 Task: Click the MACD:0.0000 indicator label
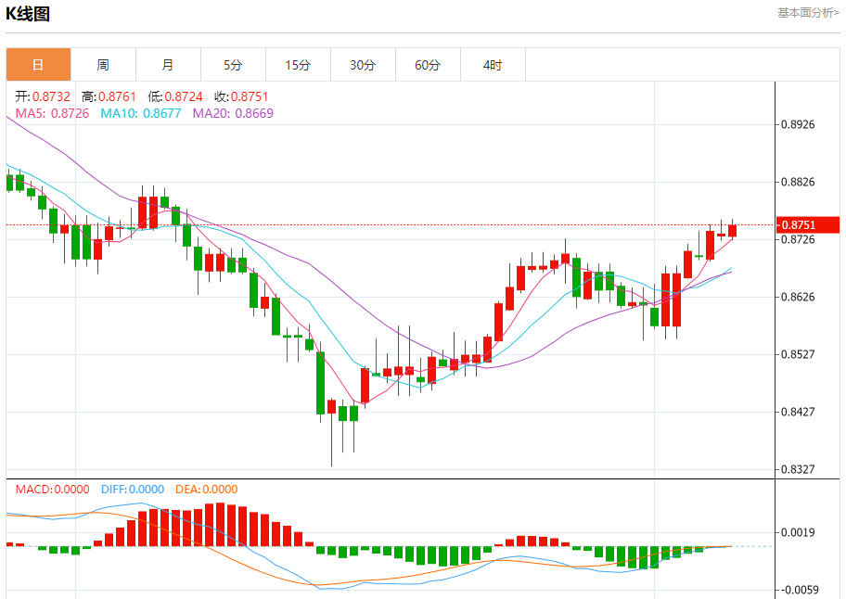point(52,489)
